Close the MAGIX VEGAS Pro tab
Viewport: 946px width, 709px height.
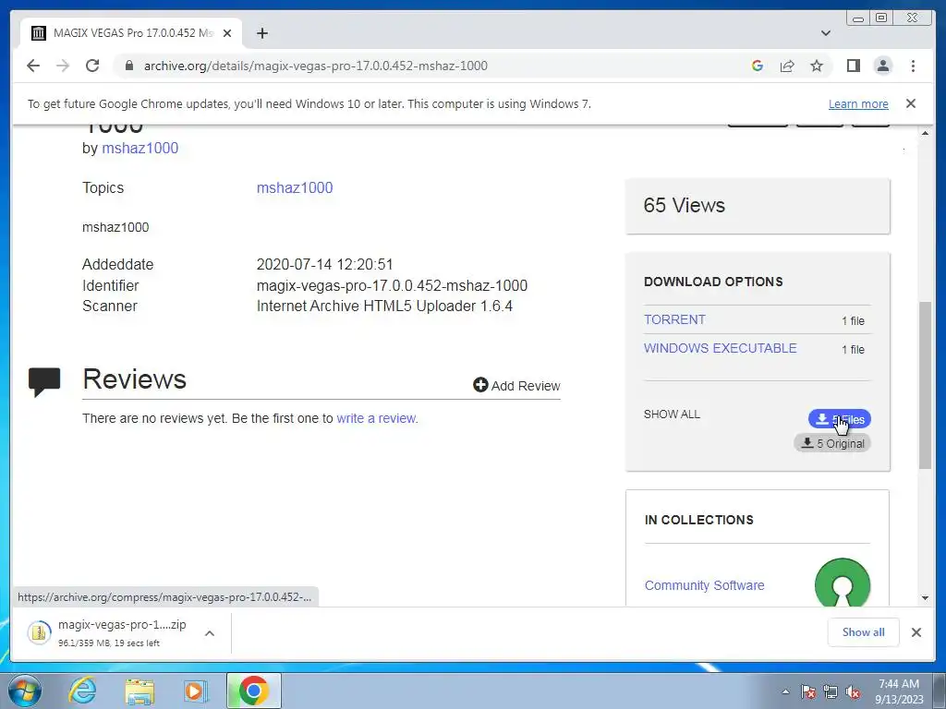[x=227, y=33]
